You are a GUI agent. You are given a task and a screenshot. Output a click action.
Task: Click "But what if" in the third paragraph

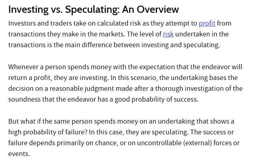(24, 122)
